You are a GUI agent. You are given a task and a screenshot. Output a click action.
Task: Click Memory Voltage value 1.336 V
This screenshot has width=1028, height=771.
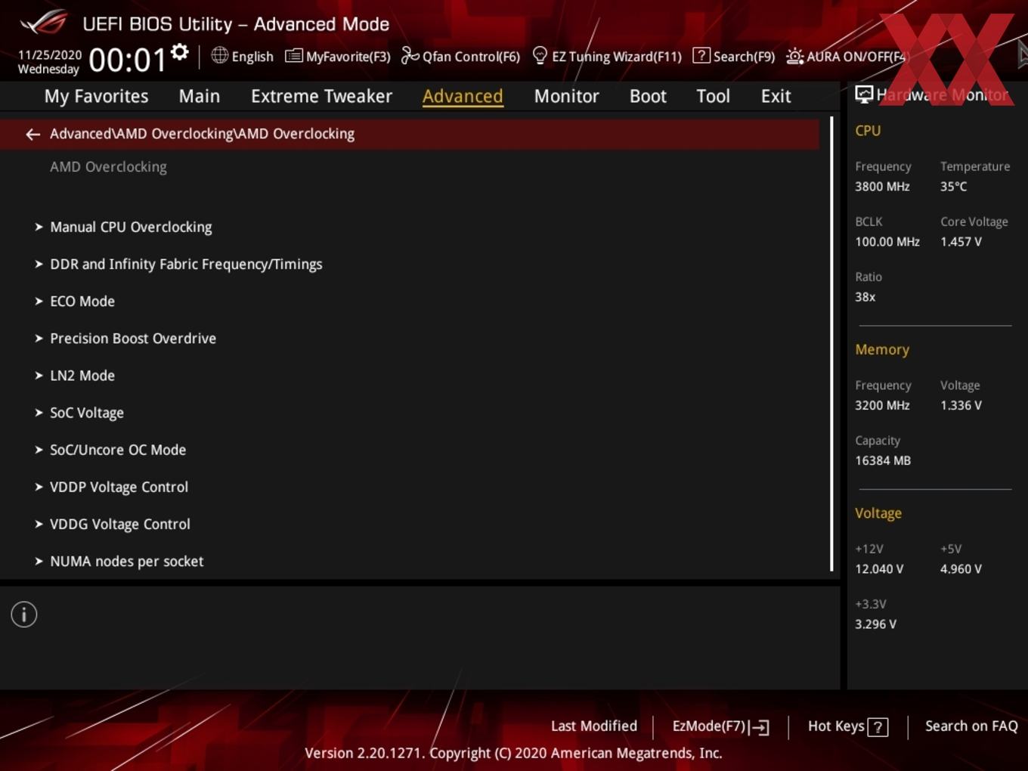point(961,406)
